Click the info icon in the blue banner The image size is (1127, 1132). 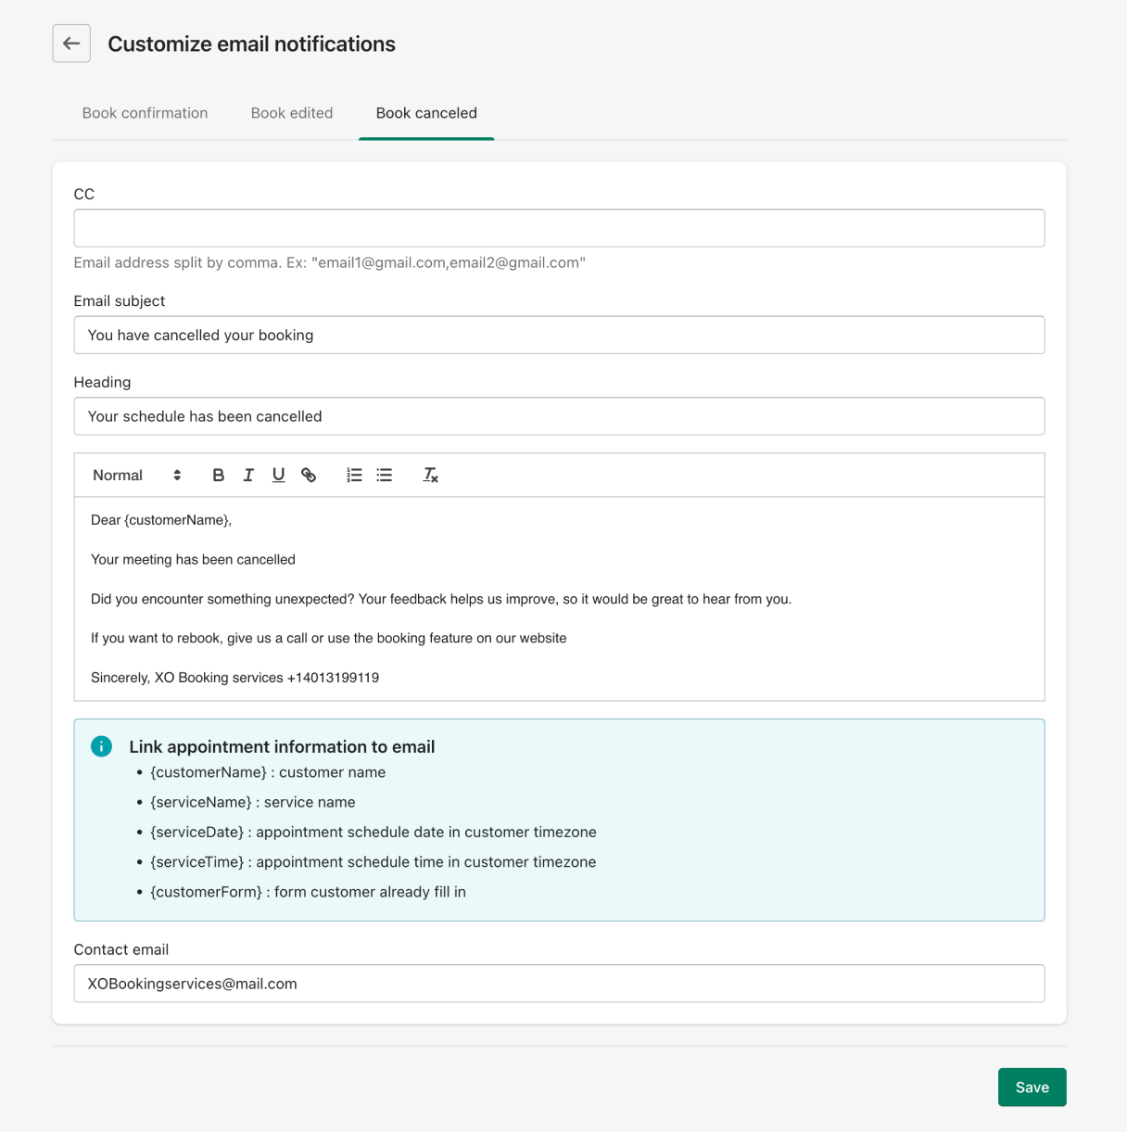click(x=102, y=746)
